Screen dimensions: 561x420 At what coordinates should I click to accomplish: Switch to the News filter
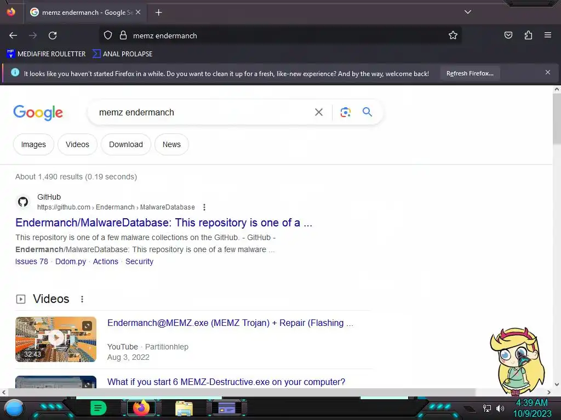171,144
